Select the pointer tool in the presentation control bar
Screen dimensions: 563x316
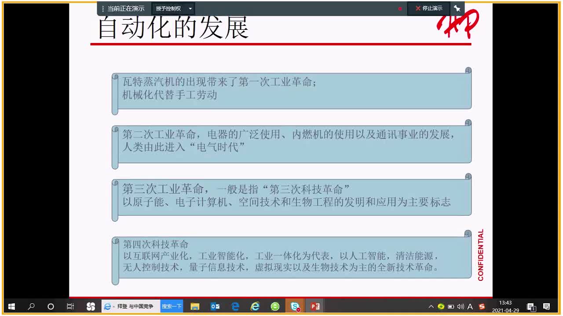point(457,8)
